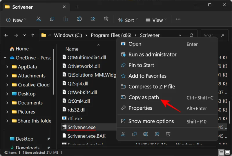
Task: Select file QtMultimedia4.dll
Action: (x=87, y=57)
